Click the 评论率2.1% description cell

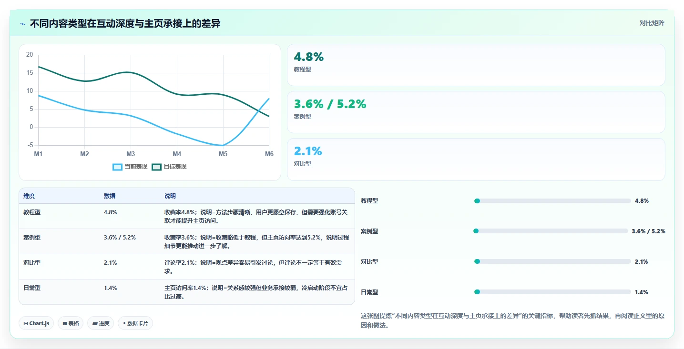257,267
